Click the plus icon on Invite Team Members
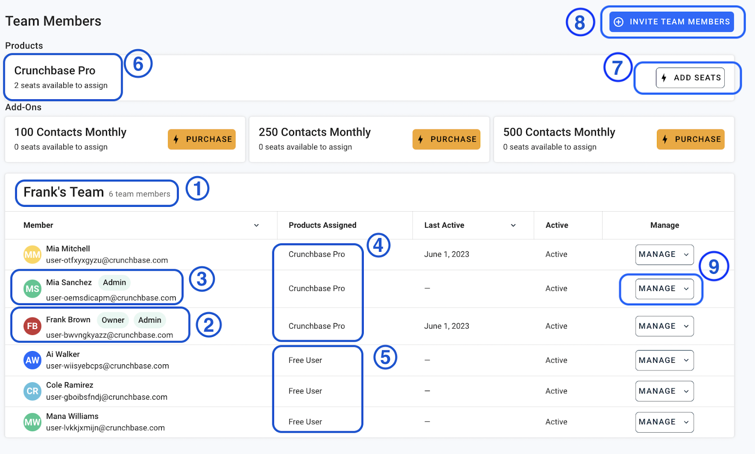This screenshot has height=454, width=755. point(619,22)
